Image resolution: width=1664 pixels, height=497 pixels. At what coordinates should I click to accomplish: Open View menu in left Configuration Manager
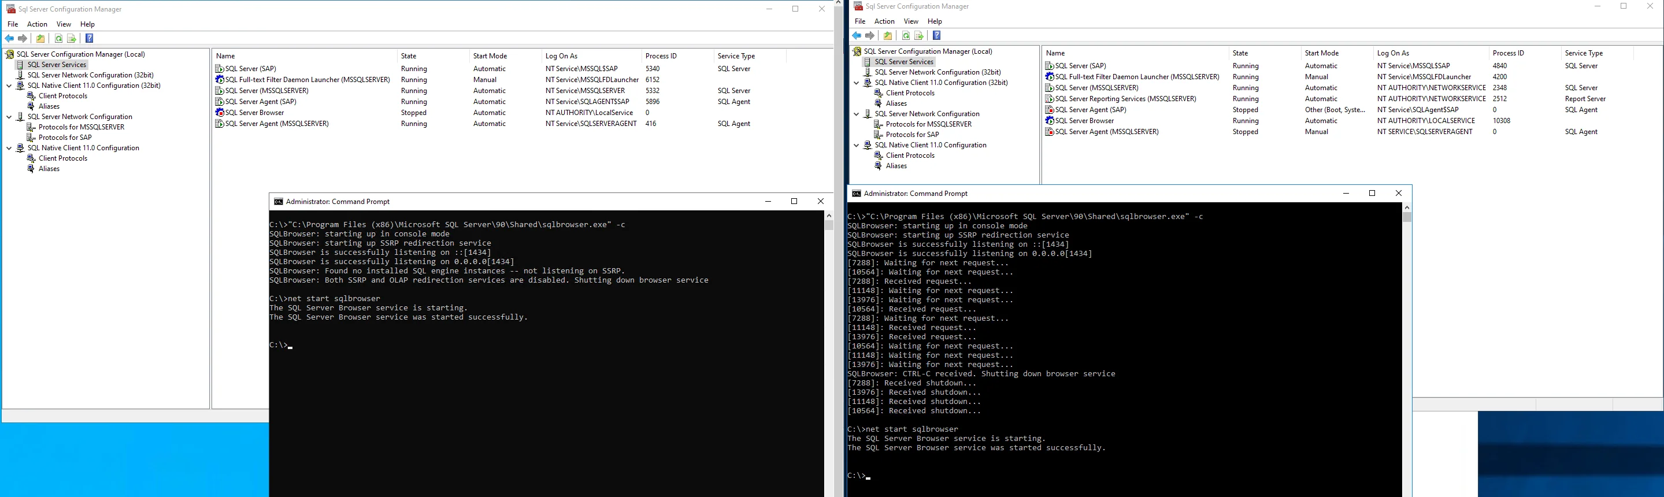(x=64, y=24)
